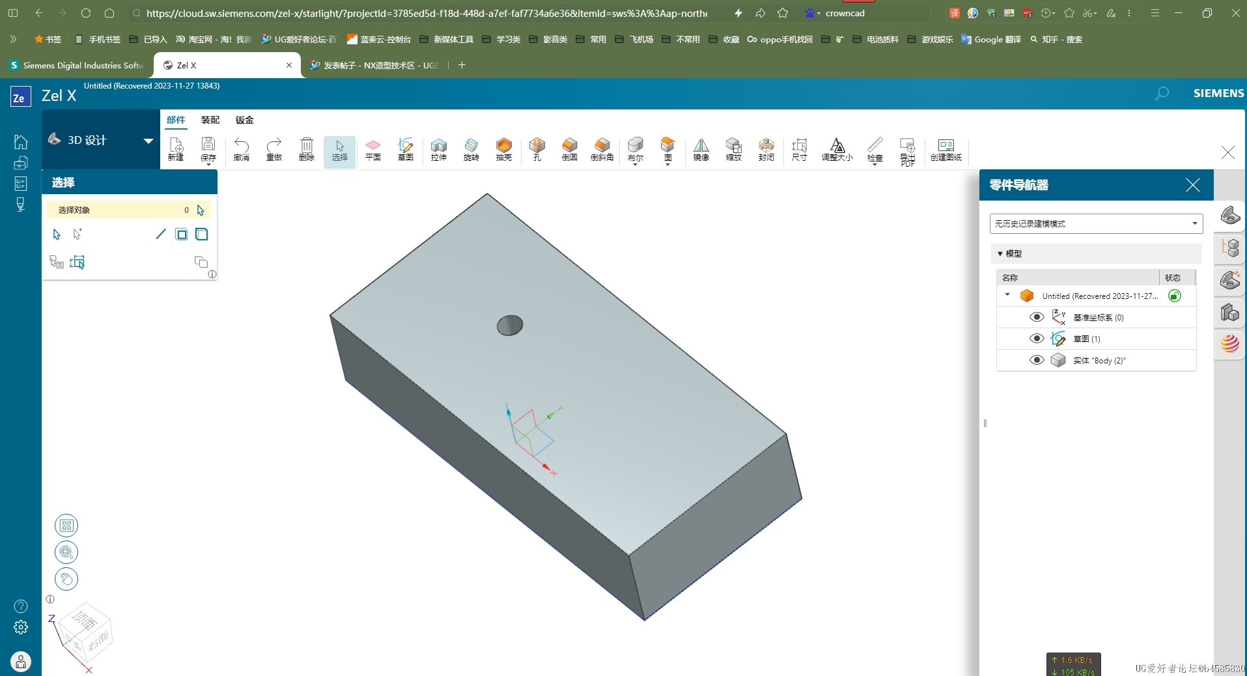Click the 重做 (Redo) icon
Viewport: 1247px width, 676px height.
[x=274, y=149]
